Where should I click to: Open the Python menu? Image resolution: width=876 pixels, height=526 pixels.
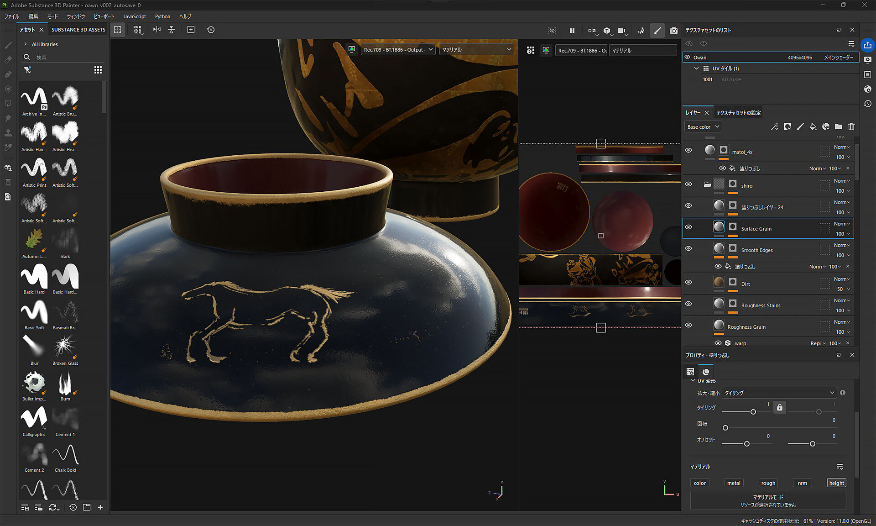click(162, 16)
